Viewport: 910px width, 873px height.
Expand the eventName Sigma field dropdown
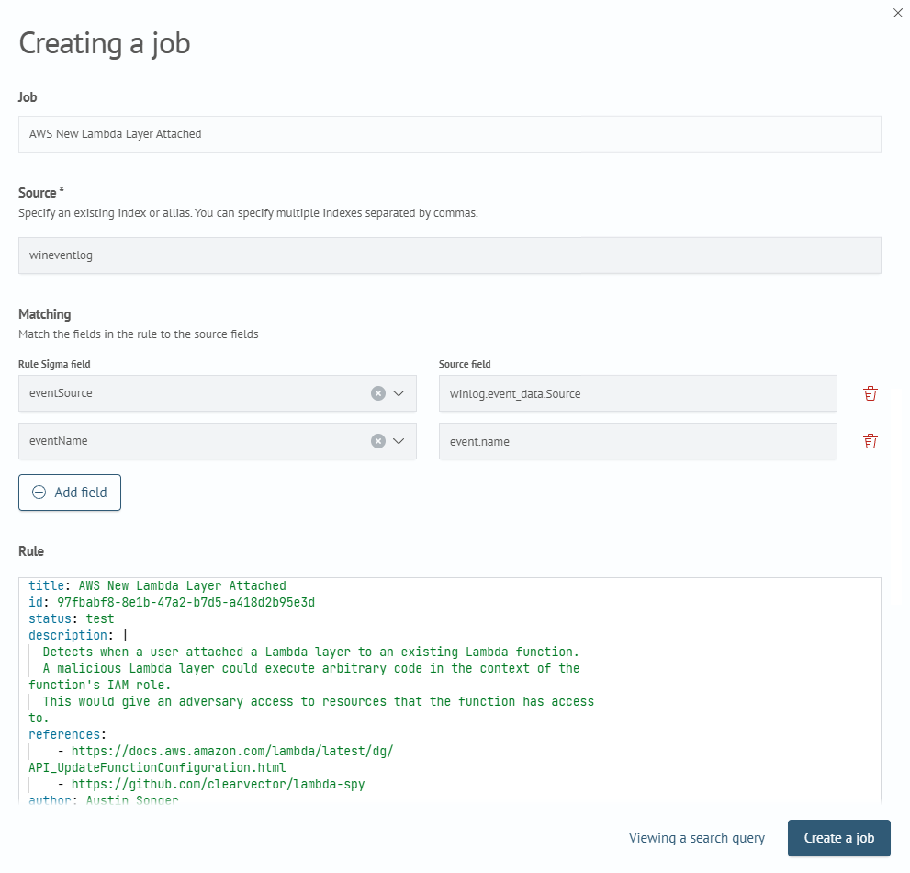pos(399,441)
